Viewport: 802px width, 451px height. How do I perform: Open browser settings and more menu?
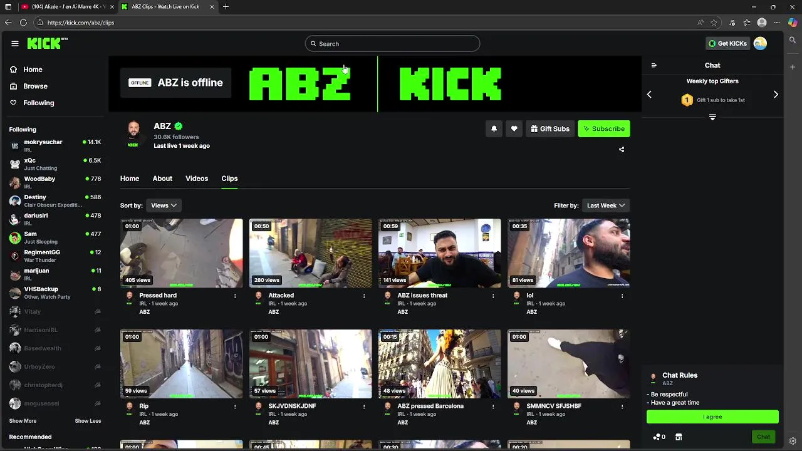tap(777, 23)
